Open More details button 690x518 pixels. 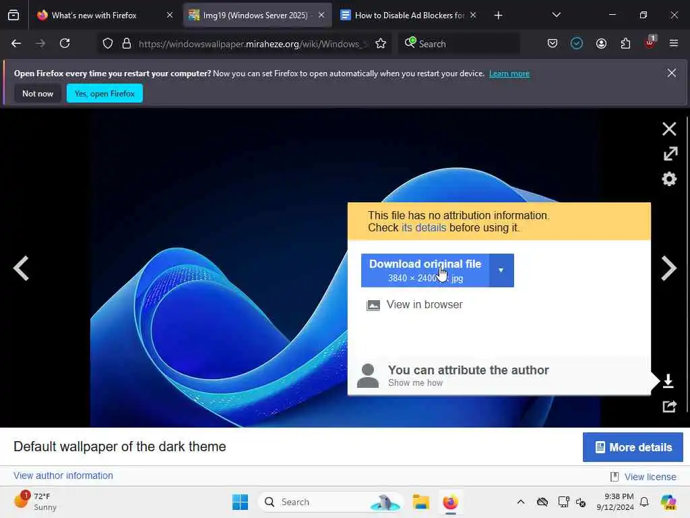point(633,447)
